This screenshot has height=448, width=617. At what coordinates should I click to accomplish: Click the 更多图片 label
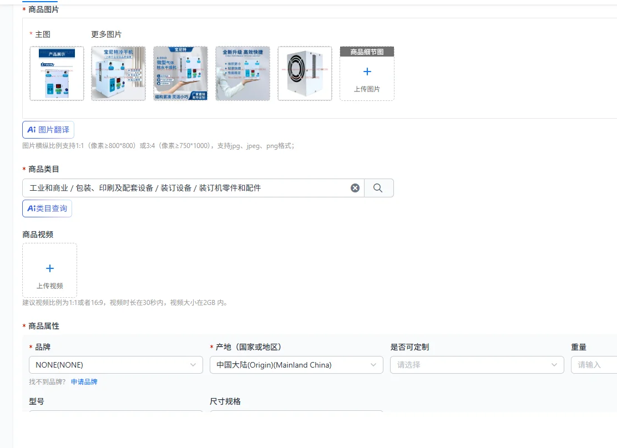(x=106, y=34)
